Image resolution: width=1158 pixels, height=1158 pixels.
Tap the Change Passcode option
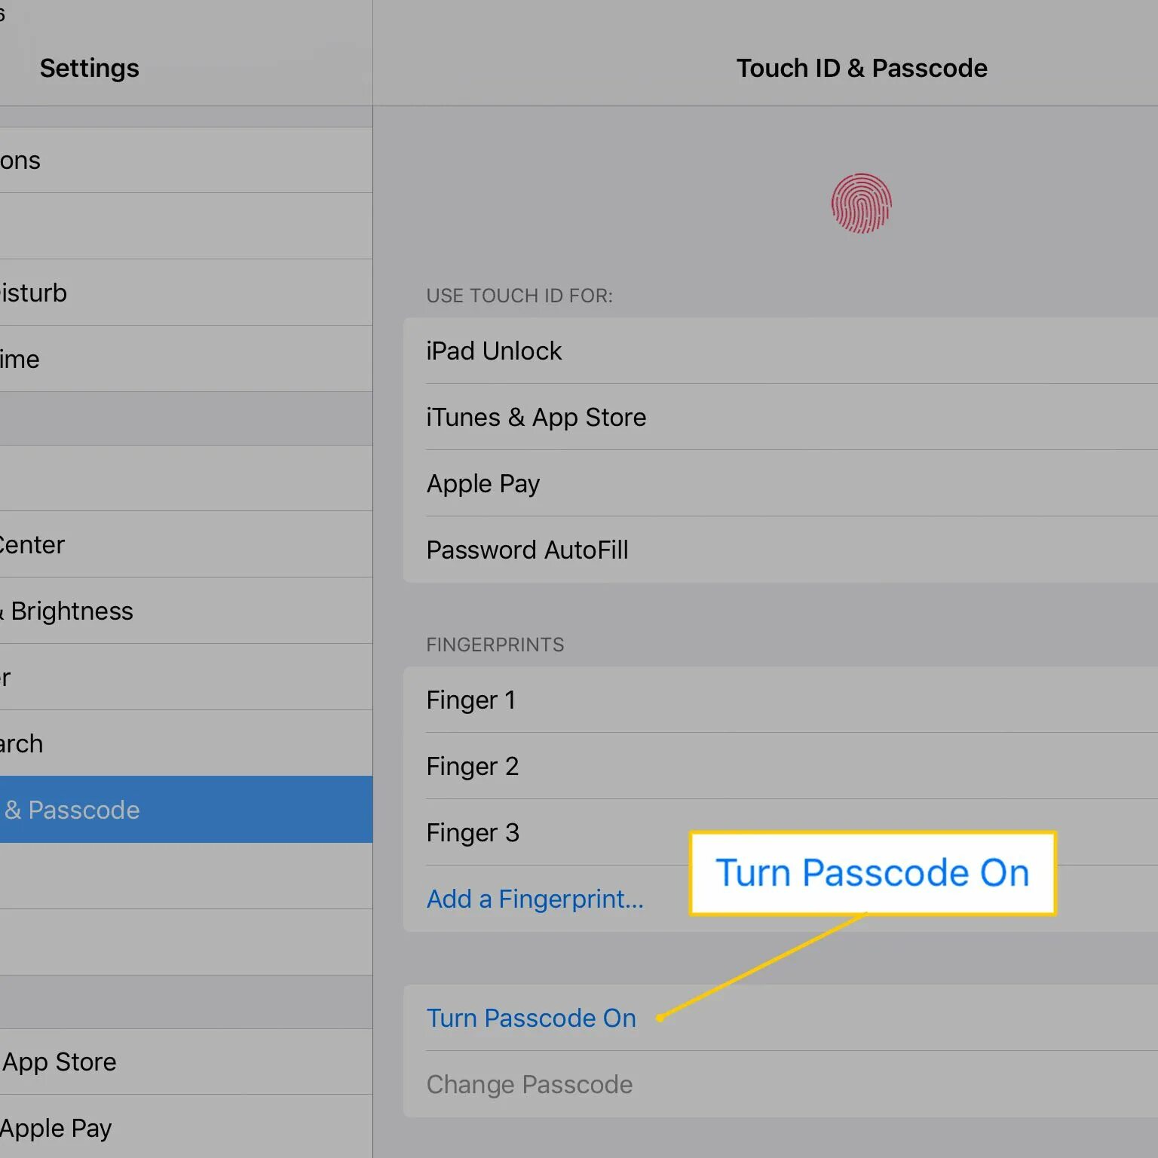coord(529,1084)
